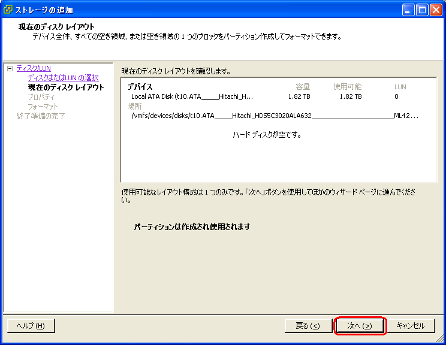Select the フォーマット step in sidebar
This screenshot has height=345, width=446.
[x=43, y=107]
